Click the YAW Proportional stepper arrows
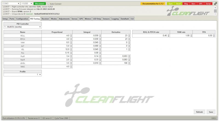This screenshot has height=121, width=219. click(71, 42)
